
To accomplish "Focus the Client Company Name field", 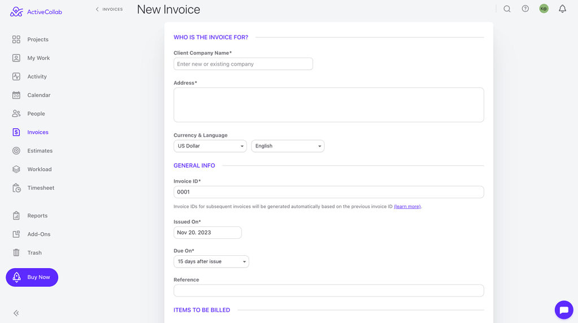I will click(243, 64).
